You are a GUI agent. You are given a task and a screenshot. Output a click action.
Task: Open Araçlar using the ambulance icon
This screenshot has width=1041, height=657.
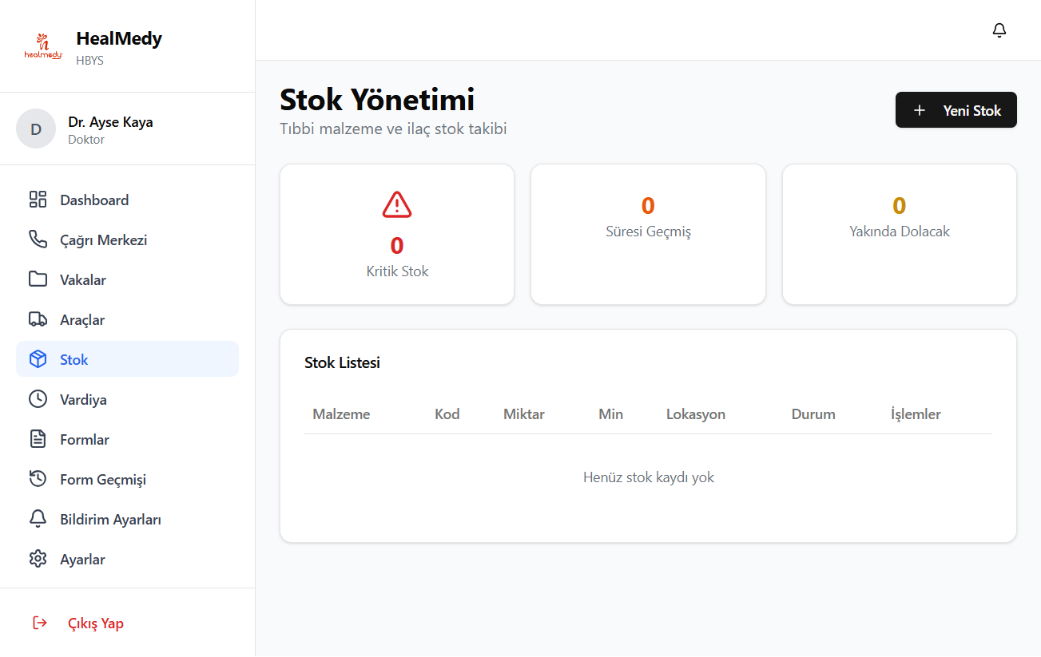[x=38, y=319]
